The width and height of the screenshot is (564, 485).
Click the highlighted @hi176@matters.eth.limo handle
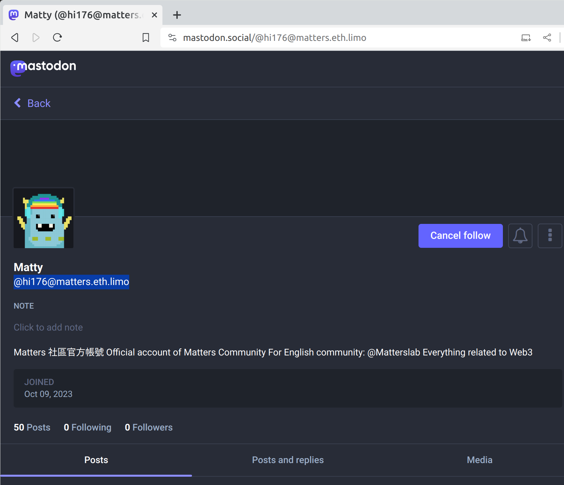(71, 282)
